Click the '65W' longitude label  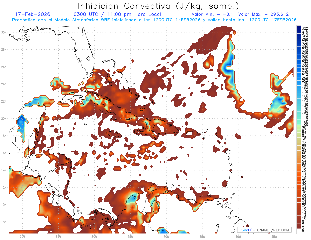click(x=202, y=237)
